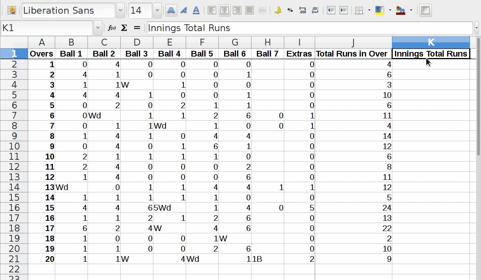The image size is (481, 280).
Task: Toggle grid lines for current sheet
Action: 425,11
